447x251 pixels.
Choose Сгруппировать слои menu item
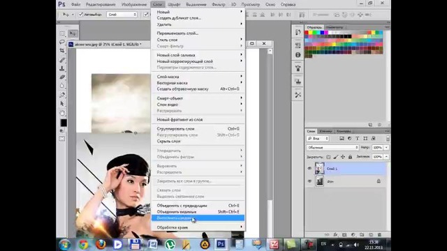click(x=198, y=128)
